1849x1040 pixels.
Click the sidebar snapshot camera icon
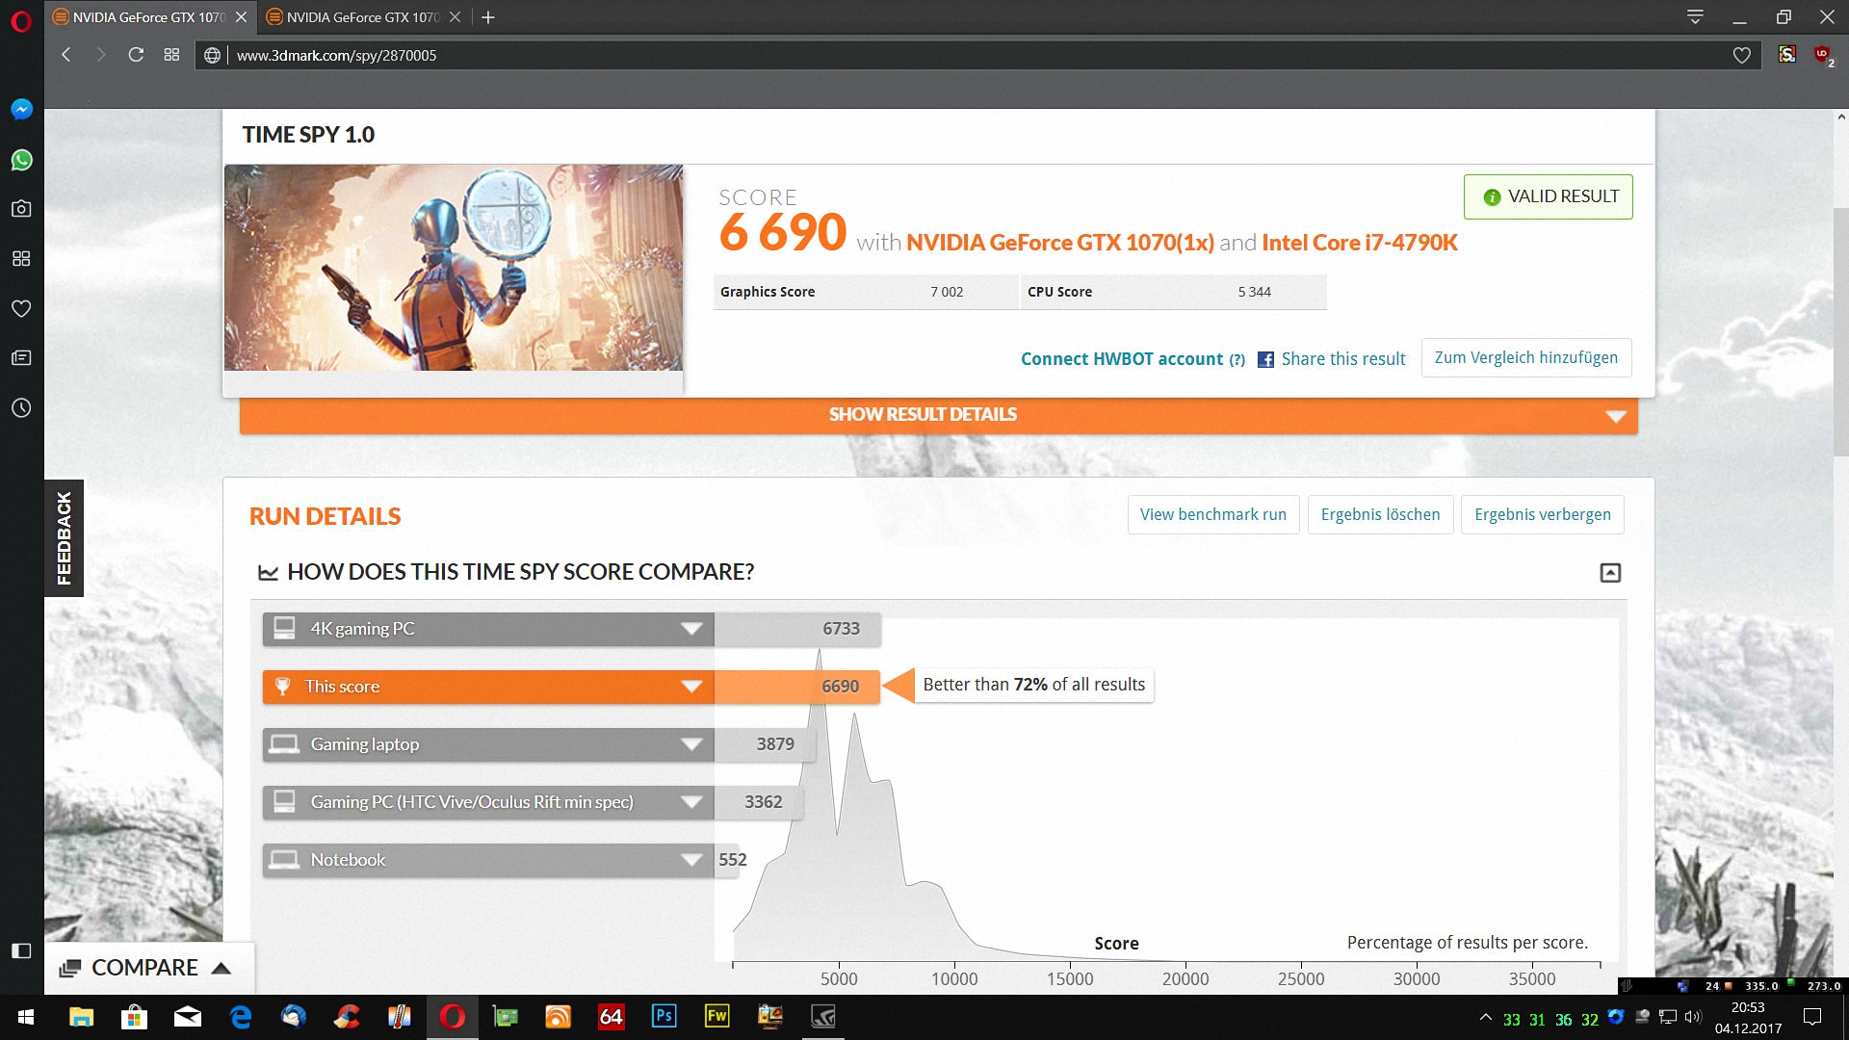[21, 209]
